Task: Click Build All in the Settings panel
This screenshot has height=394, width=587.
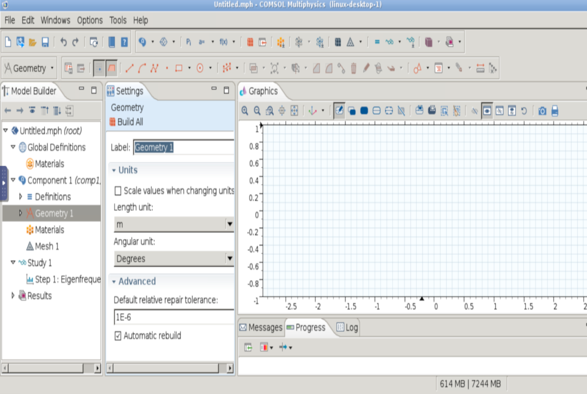Action: click(x=126, y=122)
